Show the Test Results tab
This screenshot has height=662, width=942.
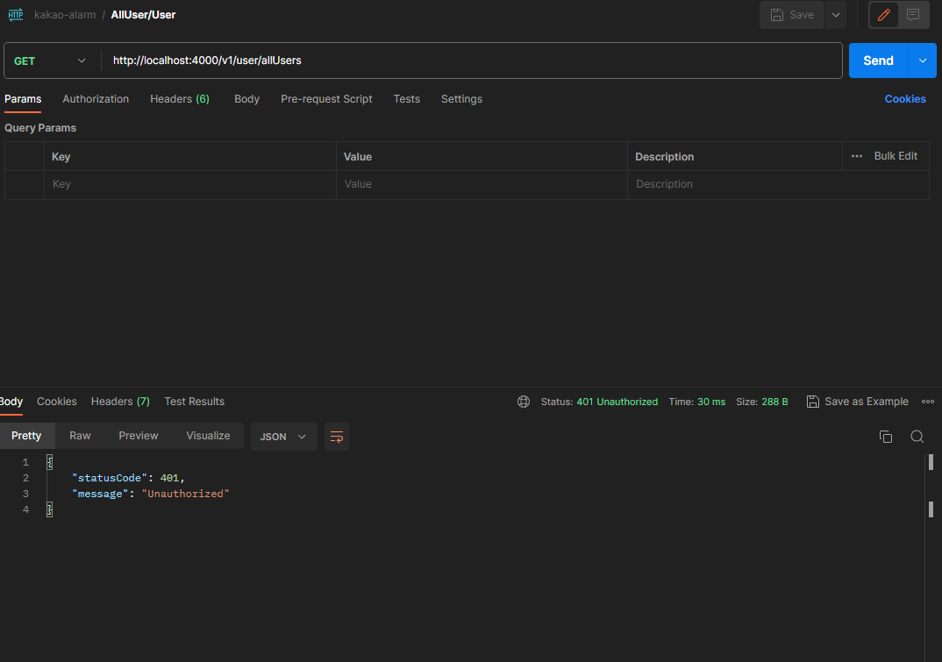click(x=194, y=402)
